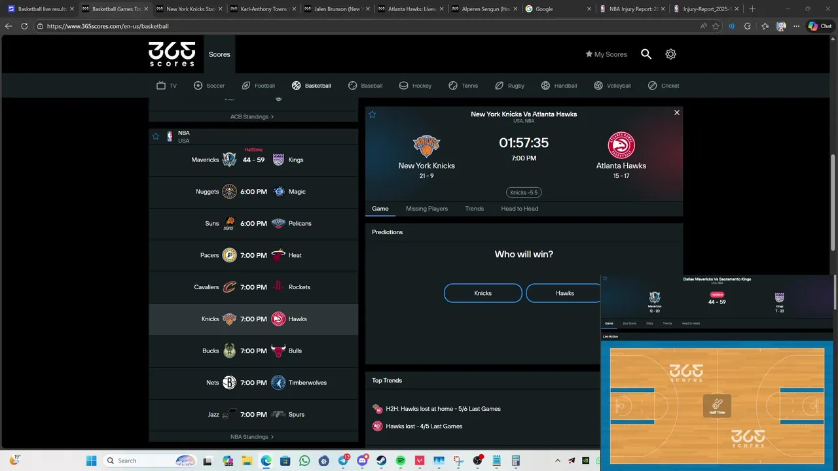Select the Soccer sport category
The width and height of the screenshot is (838, 471).
(209, 86)
